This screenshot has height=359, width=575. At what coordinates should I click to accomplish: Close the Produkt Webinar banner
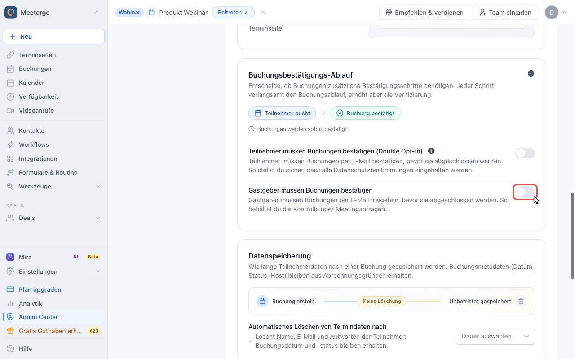tap(263, 13)
